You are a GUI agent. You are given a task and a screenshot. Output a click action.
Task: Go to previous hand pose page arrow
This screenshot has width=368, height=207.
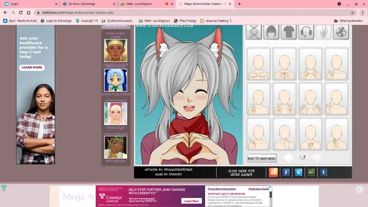click(x=288, y=158)
